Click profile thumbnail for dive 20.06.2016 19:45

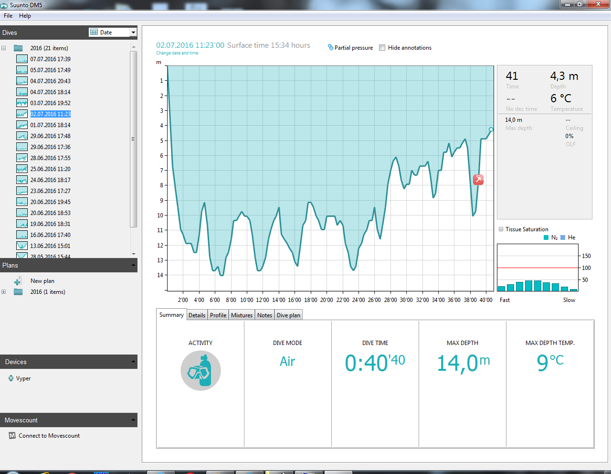(x=22, y=202)
